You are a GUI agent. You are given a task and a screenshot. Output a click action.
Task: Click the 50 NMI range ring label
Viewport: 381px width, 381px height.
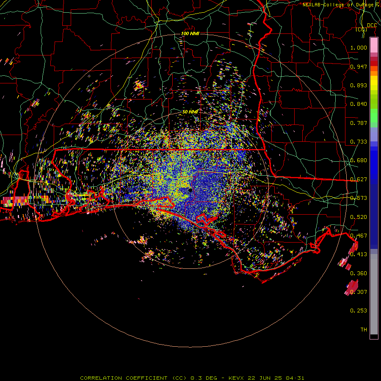click(190, 112)
